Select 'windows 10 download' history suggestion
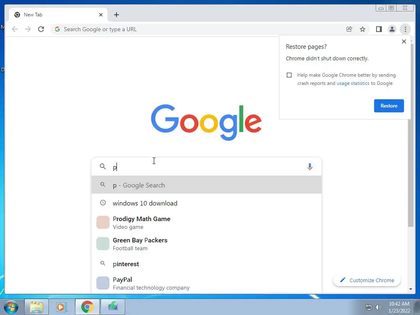Image resolution: width=420 pixels, height=315 pixels. 206,203
